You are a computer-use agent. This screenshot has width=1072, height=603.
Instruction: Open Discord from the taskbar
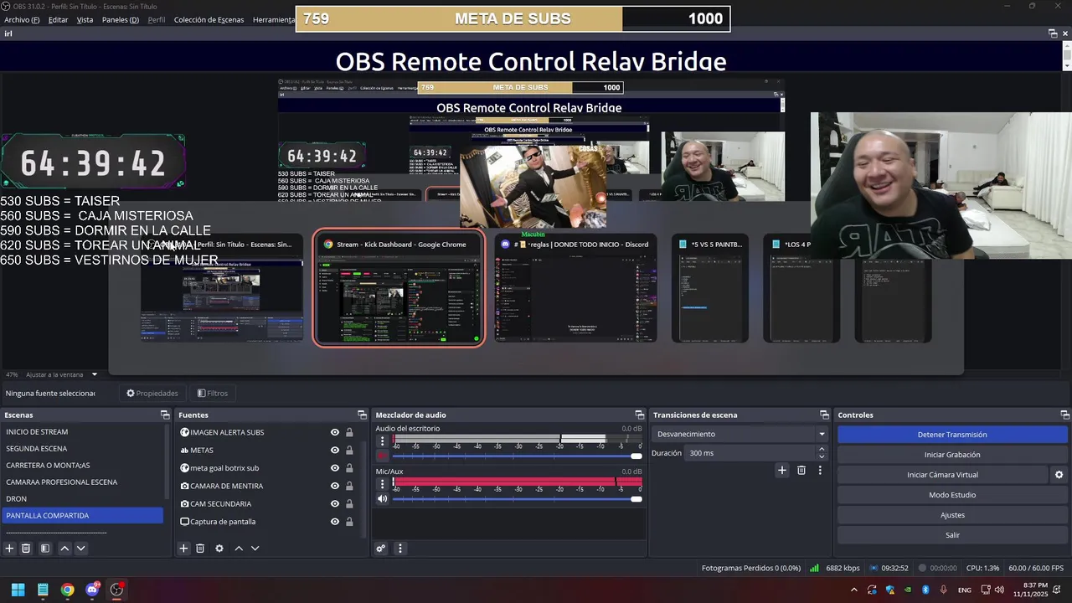(92, 590)
